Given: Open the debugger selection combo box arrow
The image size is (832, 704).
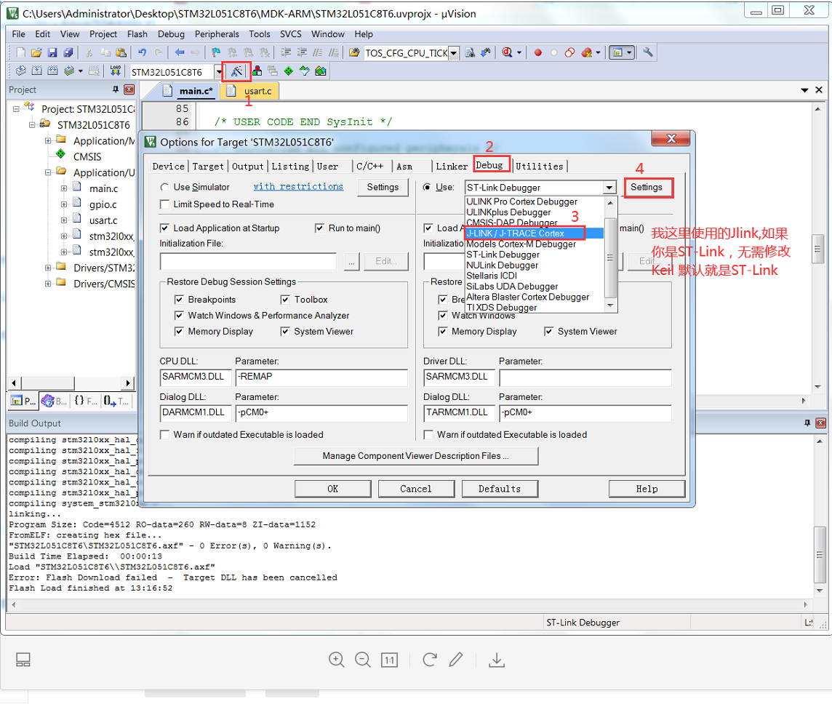Looking at the screenshot, I should click(609, 188).
